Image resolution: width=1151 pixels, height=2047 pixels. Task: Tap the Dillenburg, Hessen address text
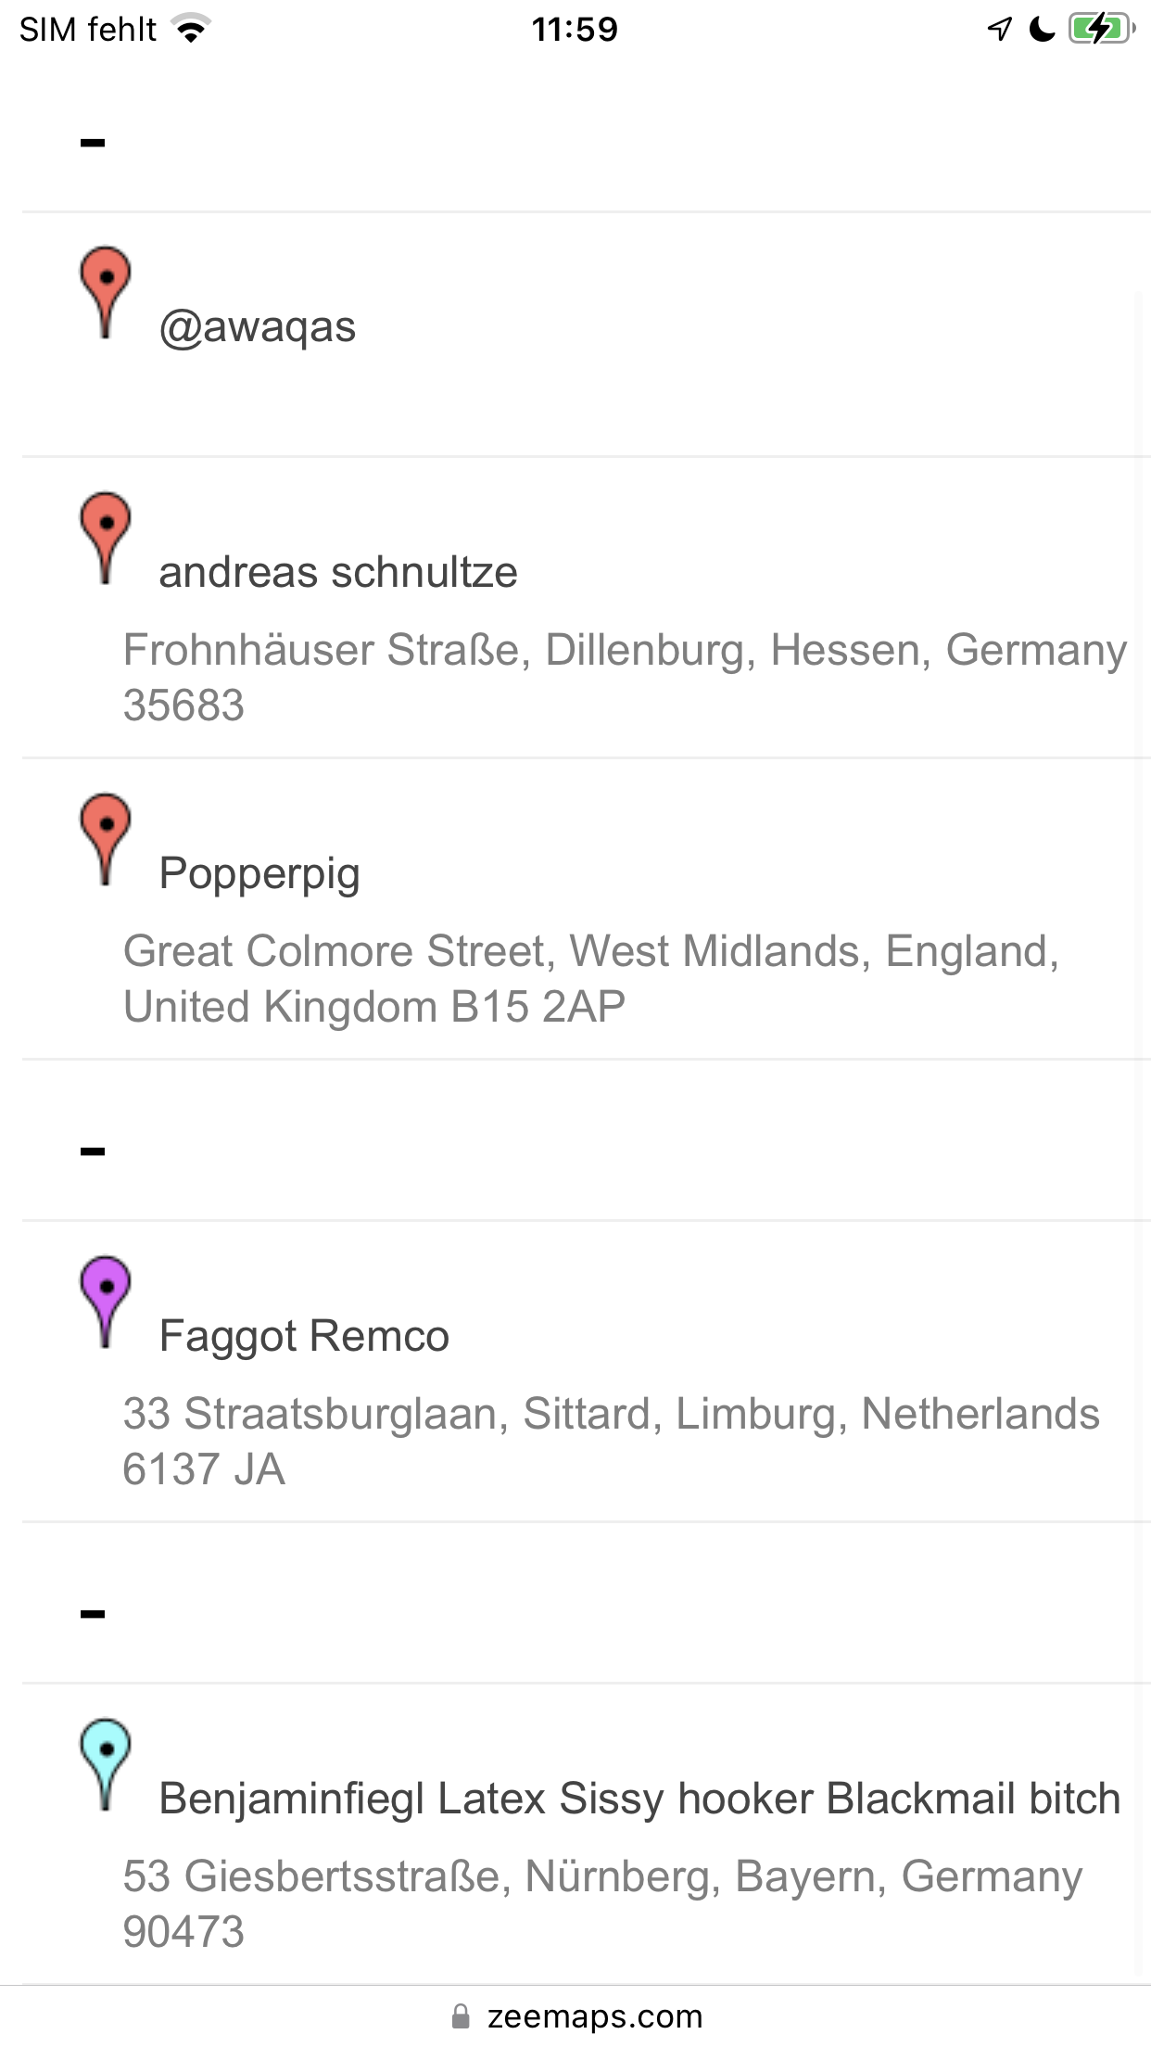(624, 650)
